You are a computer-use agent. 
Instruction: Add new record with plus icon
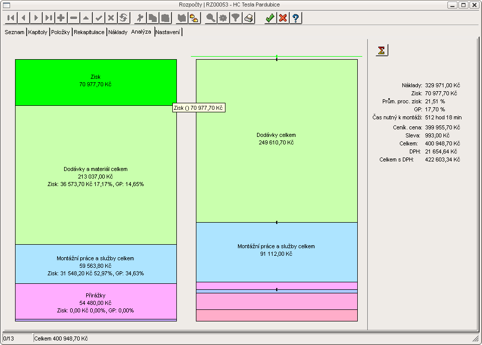[x=61, y=18]
